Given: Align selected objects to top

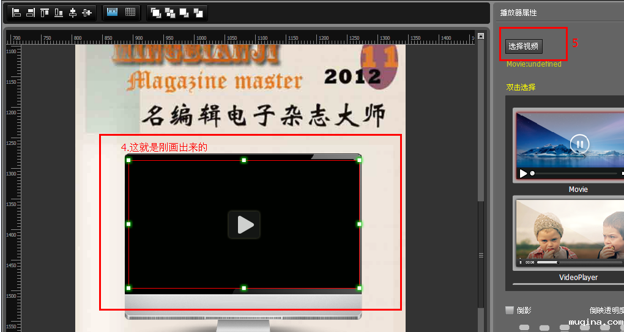Looking at the screenshot, I should (x=45, y=12).
